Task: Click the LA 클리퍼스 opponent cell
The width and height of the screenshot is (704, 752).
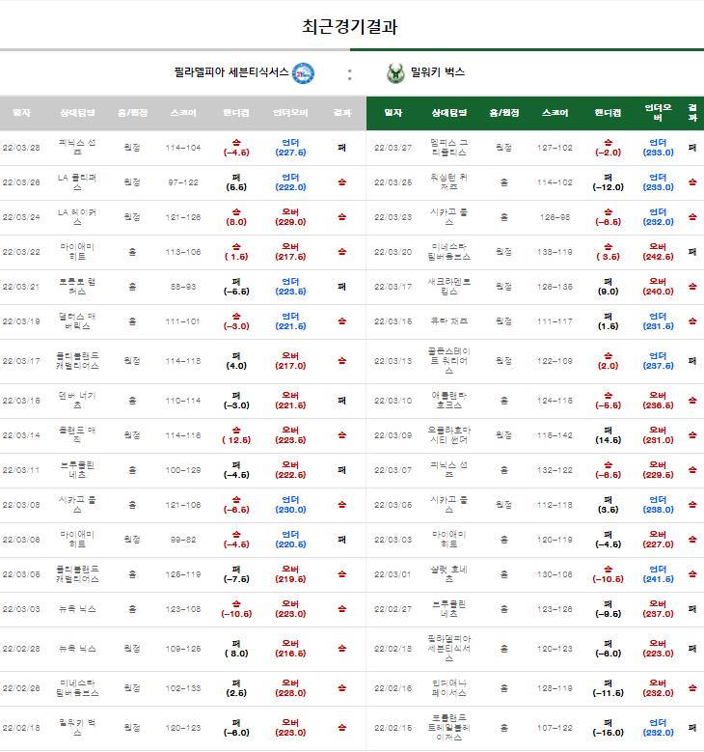Action: pos(77,182)
